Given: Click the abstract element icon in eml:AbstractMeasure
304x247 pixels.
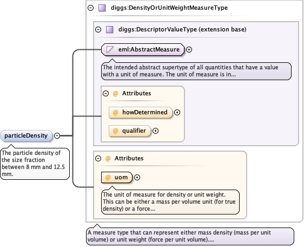Looking at the screenshot, I should tap(110, 49).
